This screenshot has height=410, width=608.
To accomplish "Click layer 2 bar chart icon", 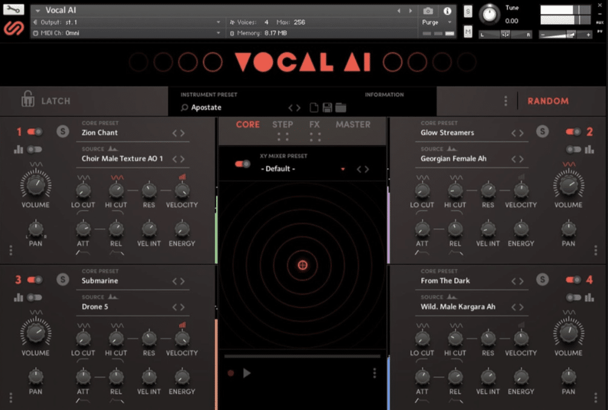I will [x=589, y=149].
